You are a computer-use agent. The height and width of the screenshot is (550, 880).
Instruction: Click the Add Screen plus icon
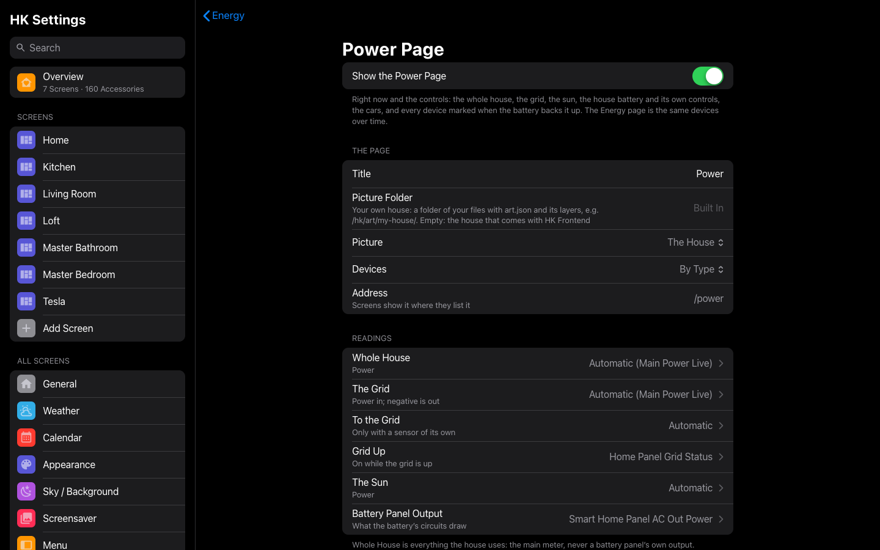pos(26,328)
